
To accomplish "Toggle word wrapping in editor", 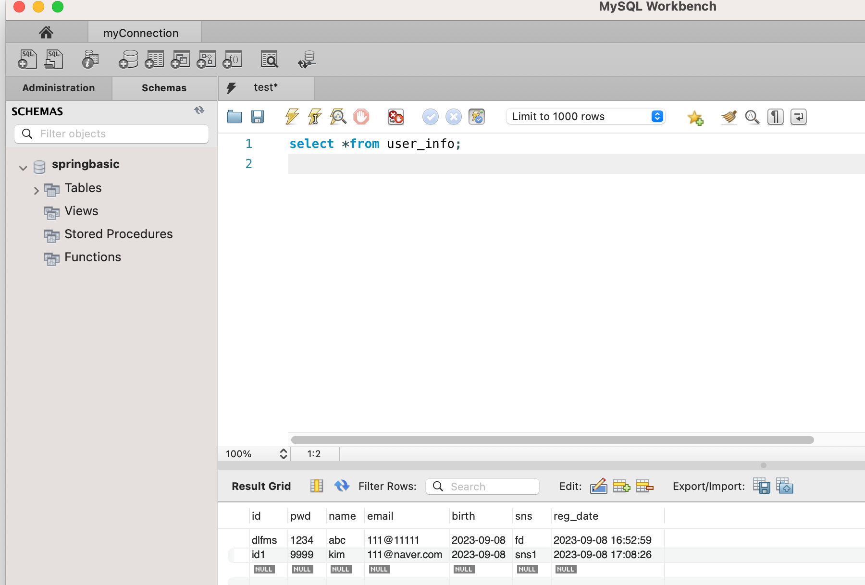I will [798, 117].
